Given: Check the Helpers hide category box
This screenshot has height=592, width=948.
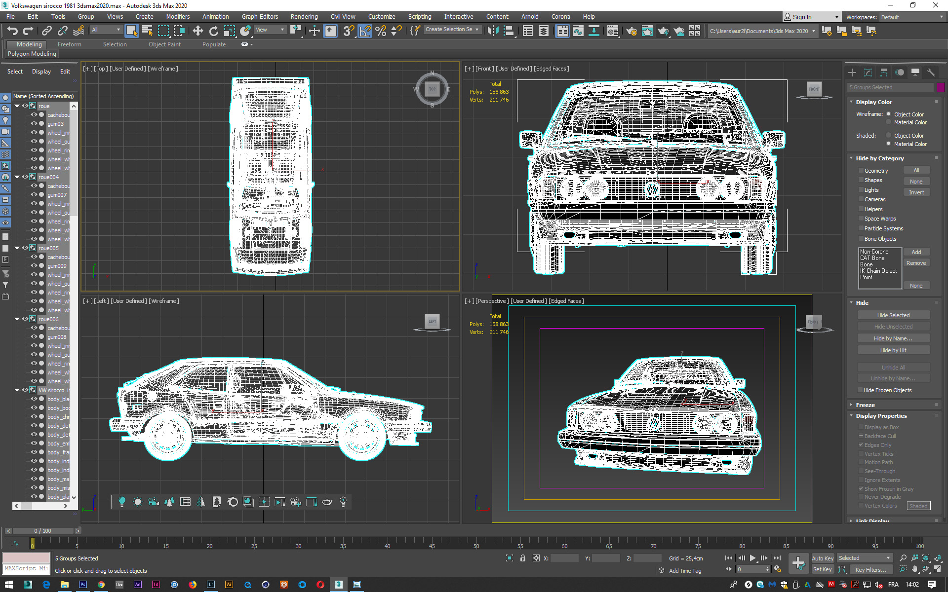Looking at the screenshot, I should click(861, 209).
